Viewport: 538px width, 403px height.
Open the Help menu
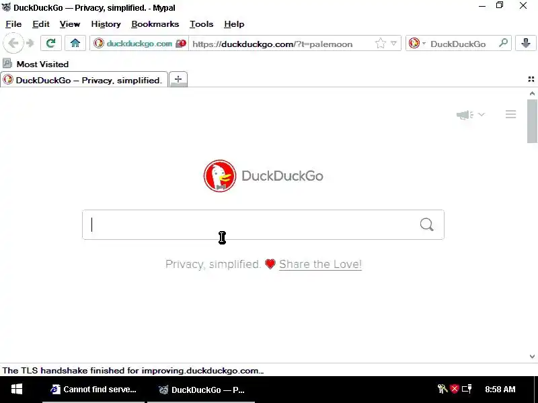[x=234, y=24]
